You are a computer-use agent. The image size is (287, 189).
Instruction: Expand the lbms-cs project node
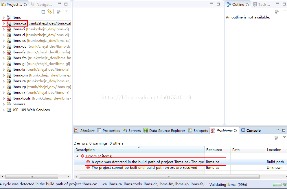(4, 41)
